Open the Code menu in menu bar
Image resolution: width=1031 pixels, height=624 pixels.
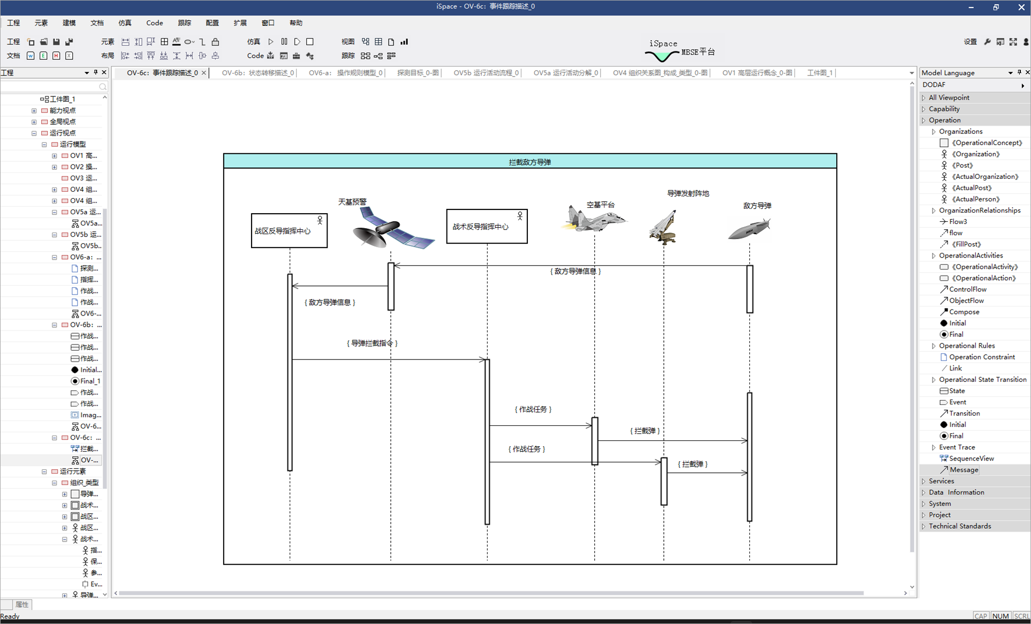pyautogui.click(x=155, y=23)
